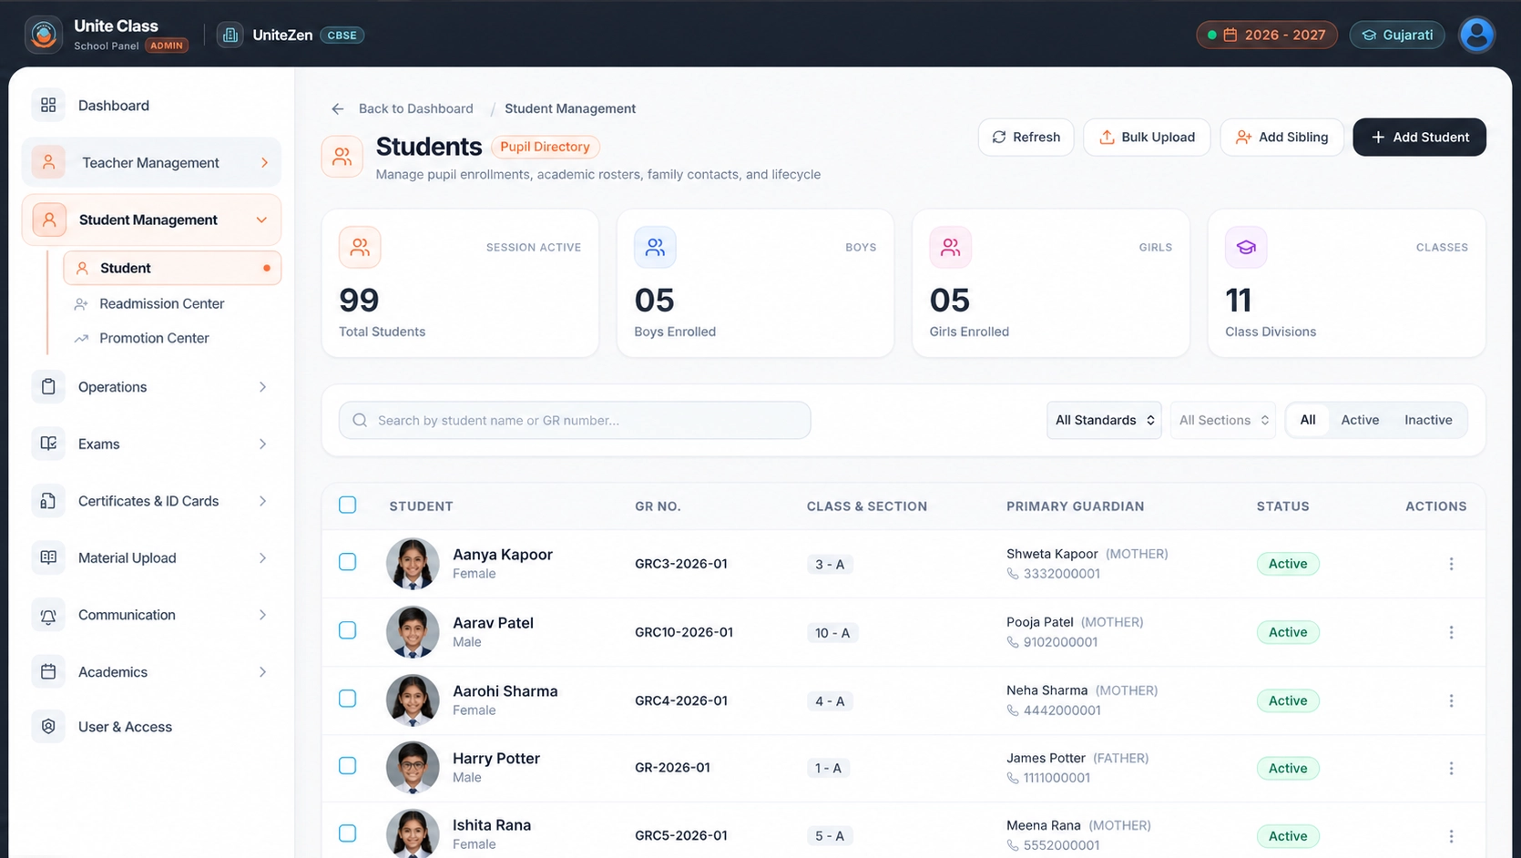
Task: Expand the Teacher Management menu
Action: 151,162
